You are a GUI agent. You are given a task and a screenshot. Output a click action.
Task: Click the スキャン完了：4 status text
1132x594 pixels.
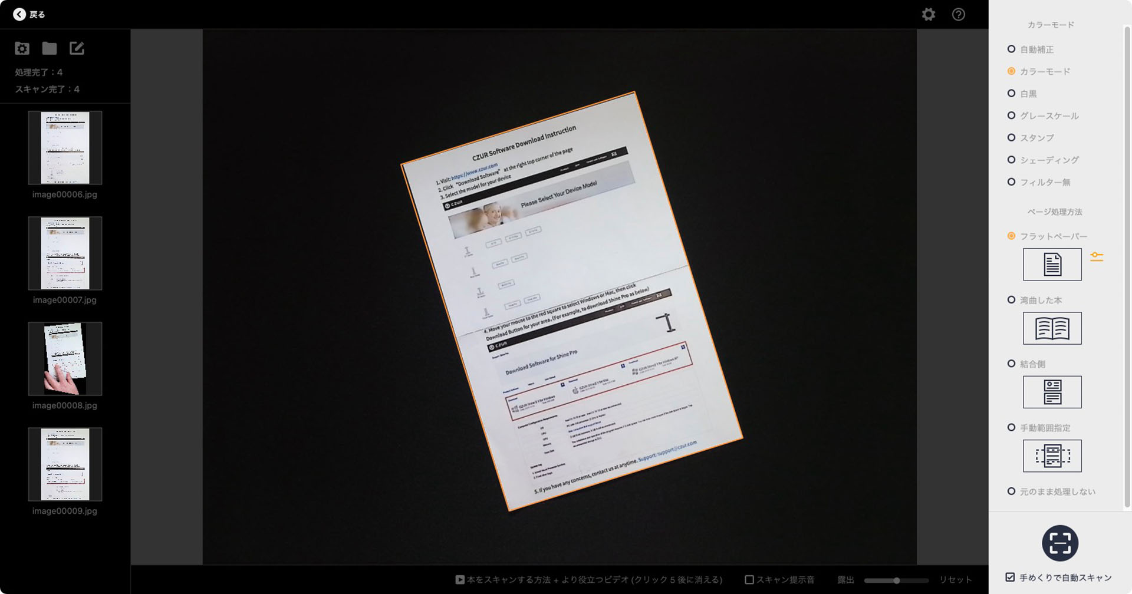pyautogui.click(x=47, y=90)
